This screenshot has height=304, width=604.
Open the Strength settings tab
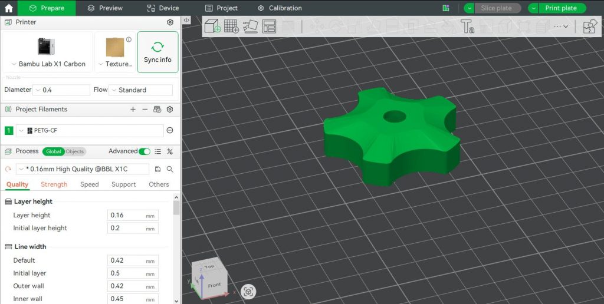(x=54, y=184)
